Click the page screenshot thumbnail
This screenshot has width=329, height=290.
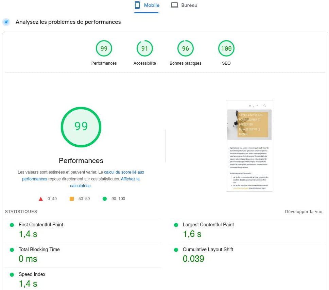[x=249, y=146]
